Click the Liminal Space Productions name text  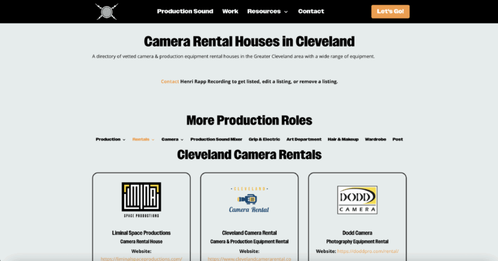pos(141,233)
